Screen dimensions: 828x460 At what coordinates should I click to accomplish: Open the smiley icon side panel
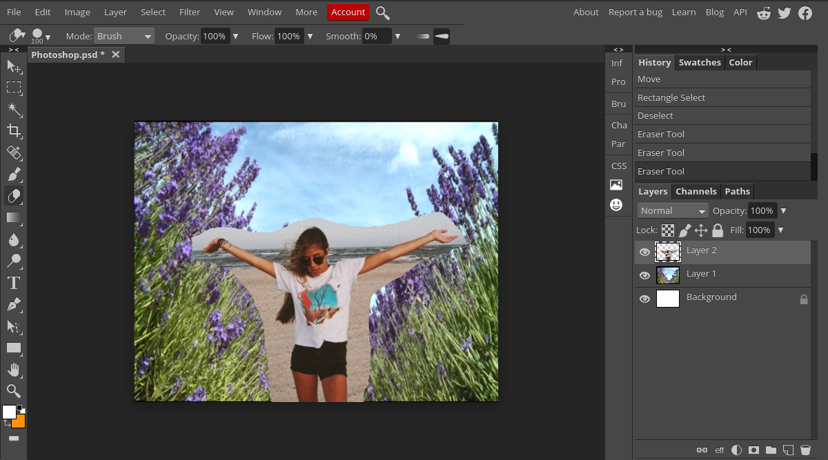[616, 205]
